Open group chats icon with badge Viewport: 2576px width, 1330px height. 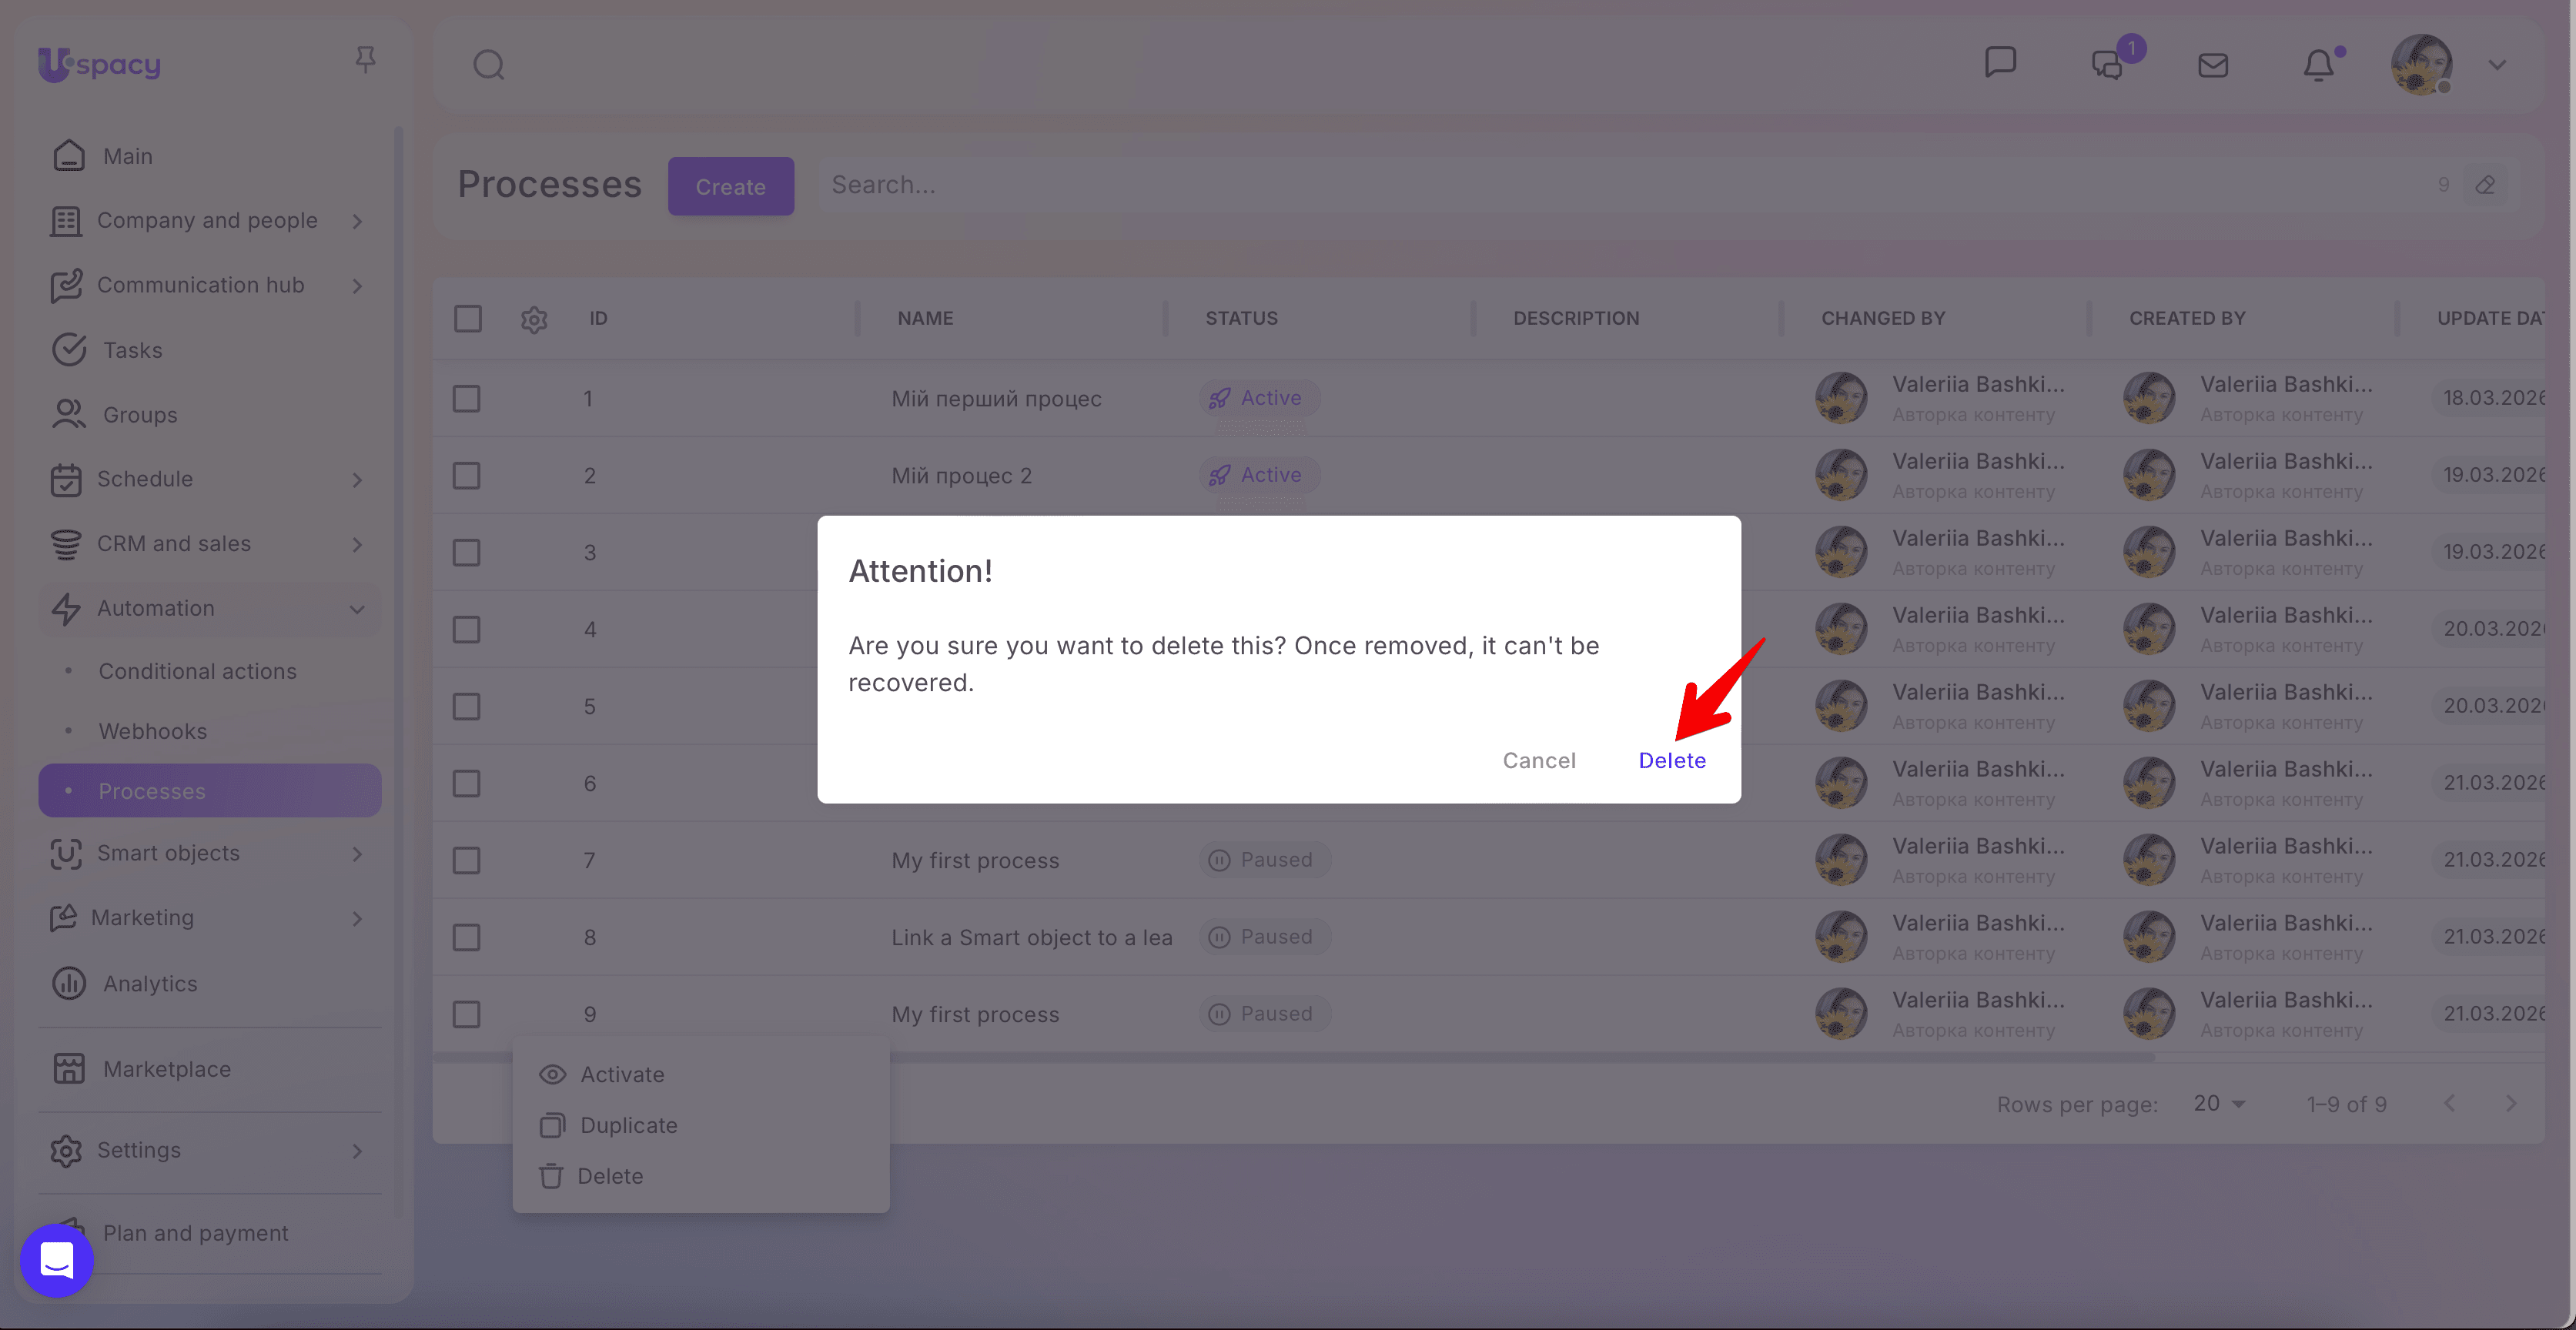click(2108, 65)
